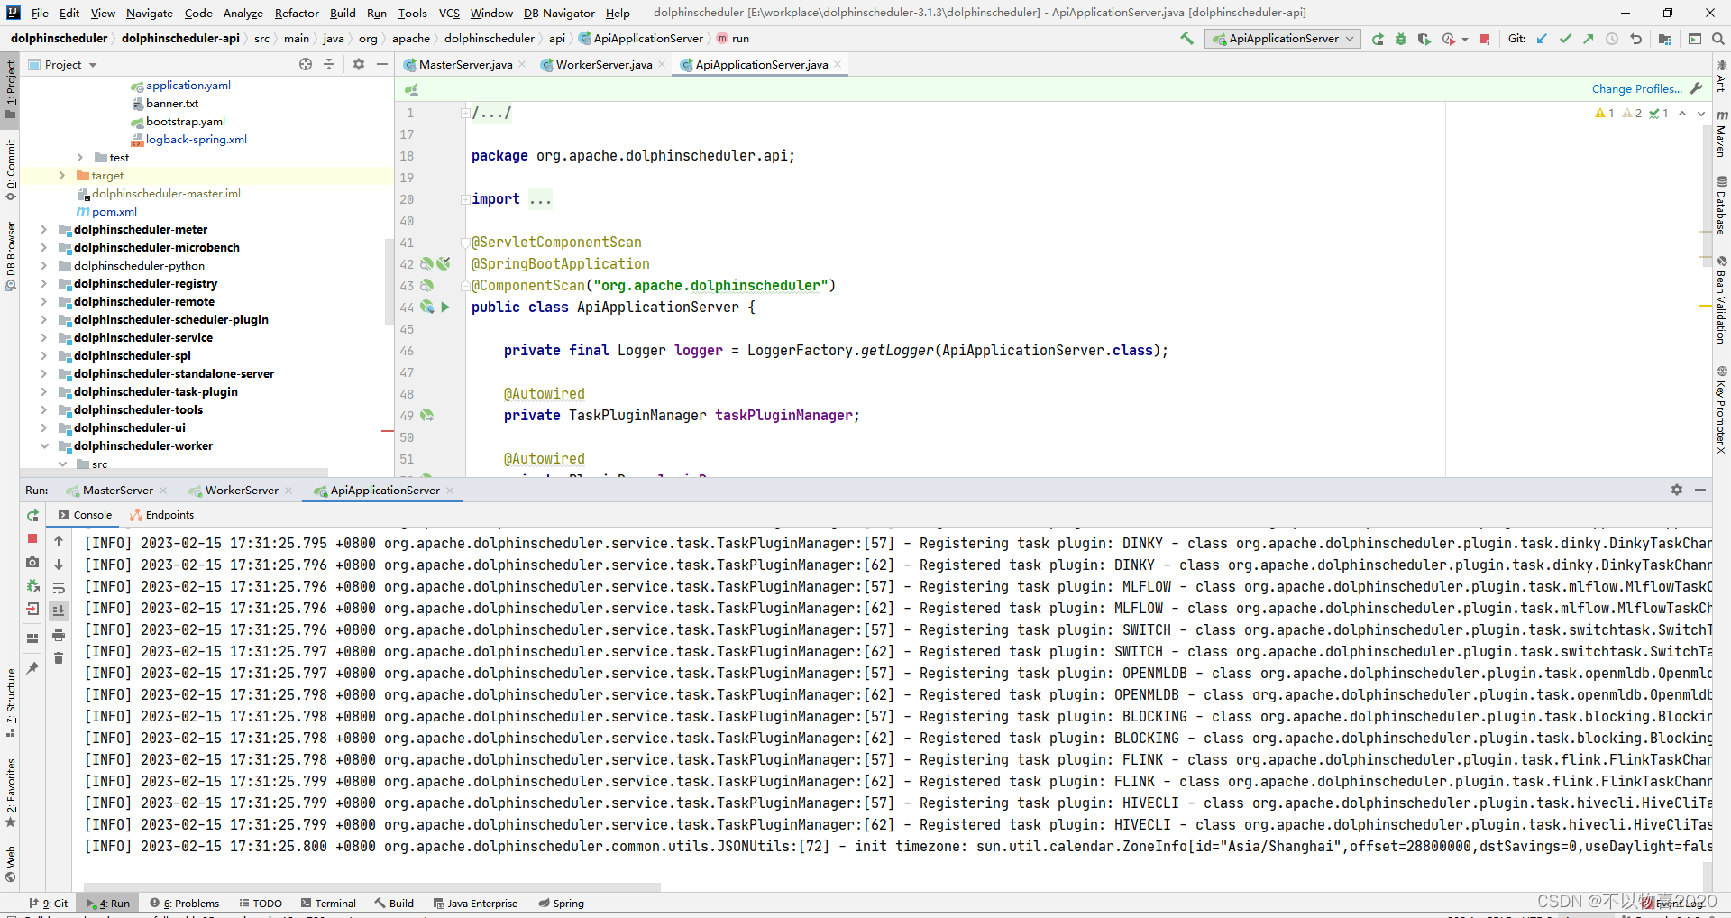The image size is (1731, 918).
Task: Switch to MasterServer.java editor tab
Action: (464, 64)
